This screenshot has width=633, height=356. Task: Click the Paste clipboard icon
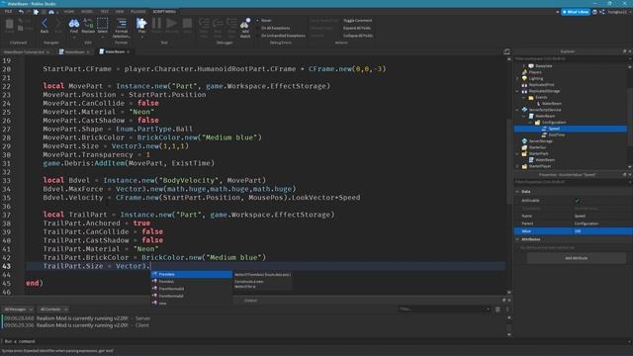pos(9,25)
